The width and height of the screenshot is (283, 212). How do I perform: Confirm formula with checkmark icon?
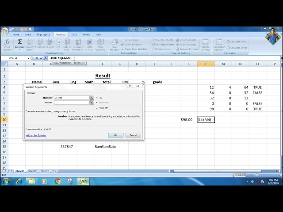(x=41, y=58)
